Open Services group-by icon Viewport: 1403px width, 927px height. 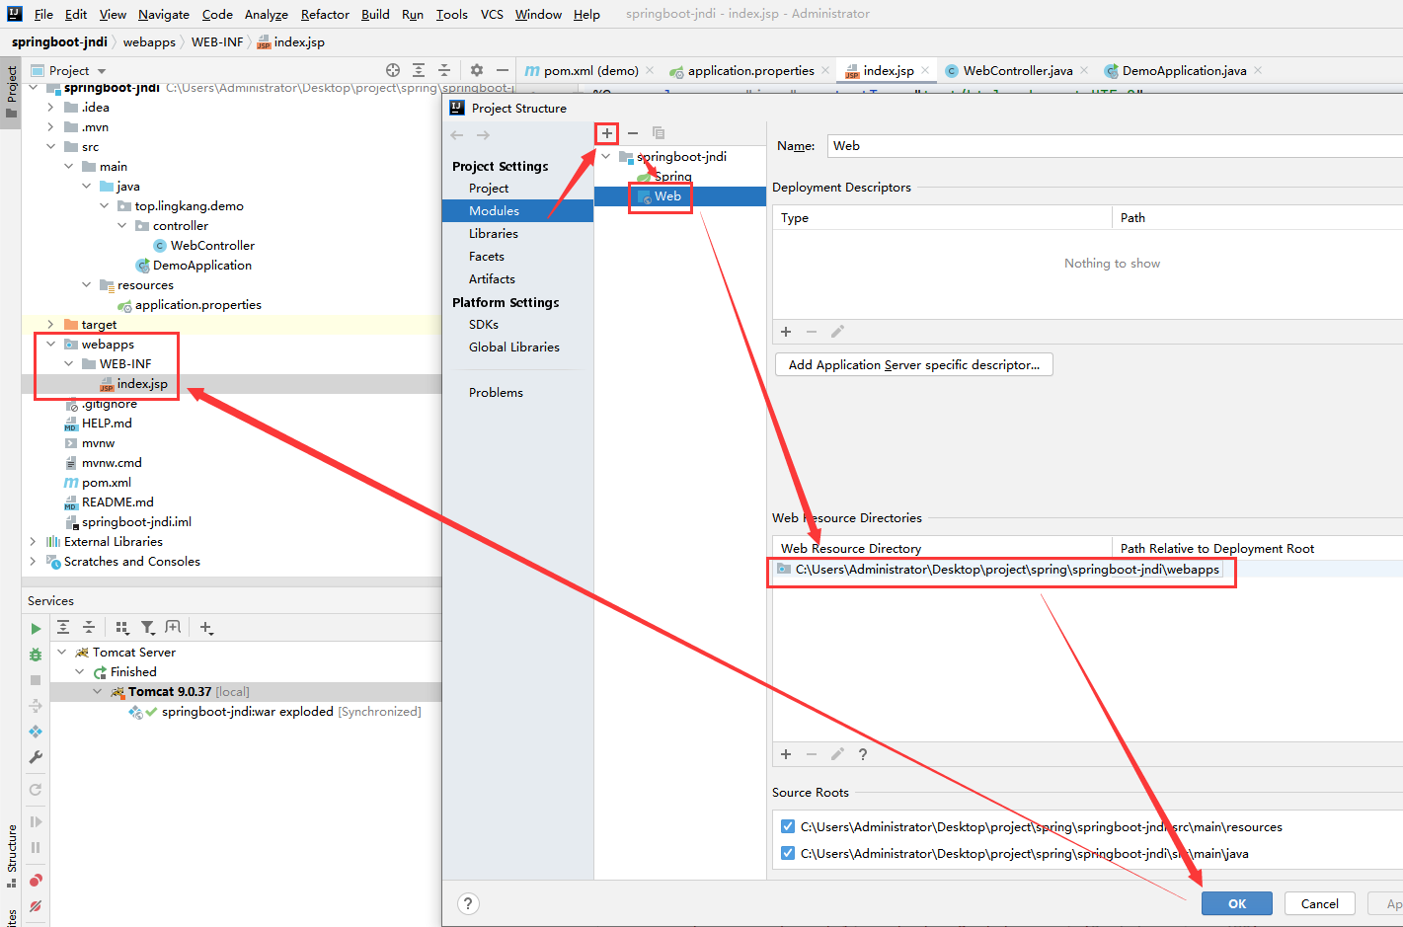pyautogui.click(x=122, y=628)
